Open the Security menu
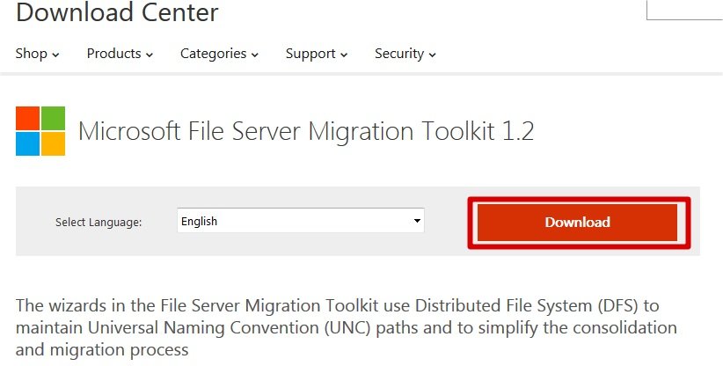 (399, 54)
